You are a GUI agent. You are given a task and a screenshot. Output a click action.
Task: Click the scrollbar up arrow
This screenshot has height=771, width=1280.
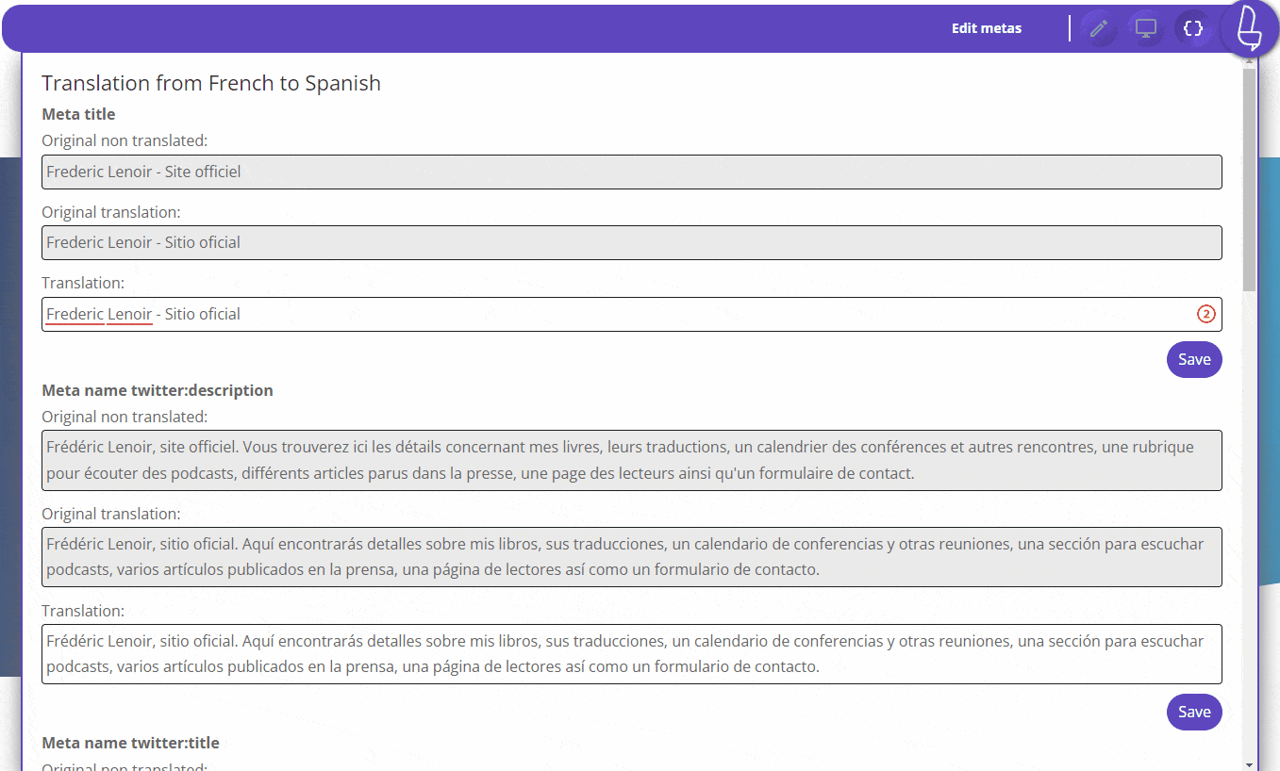point(1250,62)
